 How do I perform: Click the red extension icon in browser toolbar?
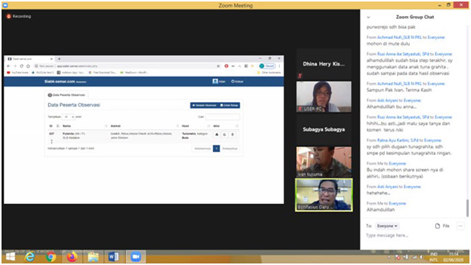[x=226, y=66]
